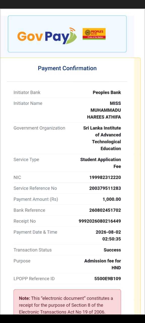Click the Receipt No label
The height and width of the screenshot is (323, 145).
coord(25,221)
